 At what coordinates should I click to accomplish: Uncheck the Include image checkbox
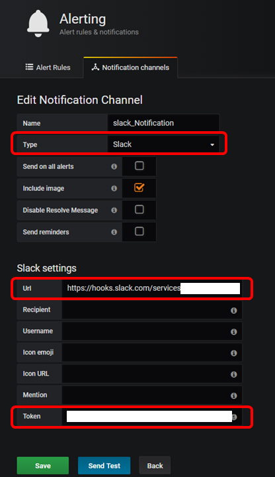click(139, 187)
